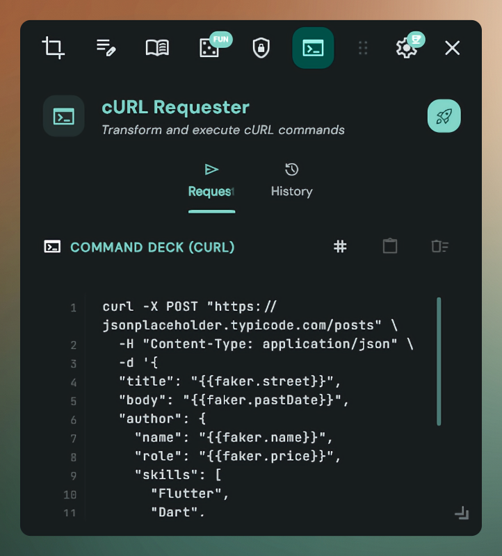Click the rocket launch button

click(444, 116)
